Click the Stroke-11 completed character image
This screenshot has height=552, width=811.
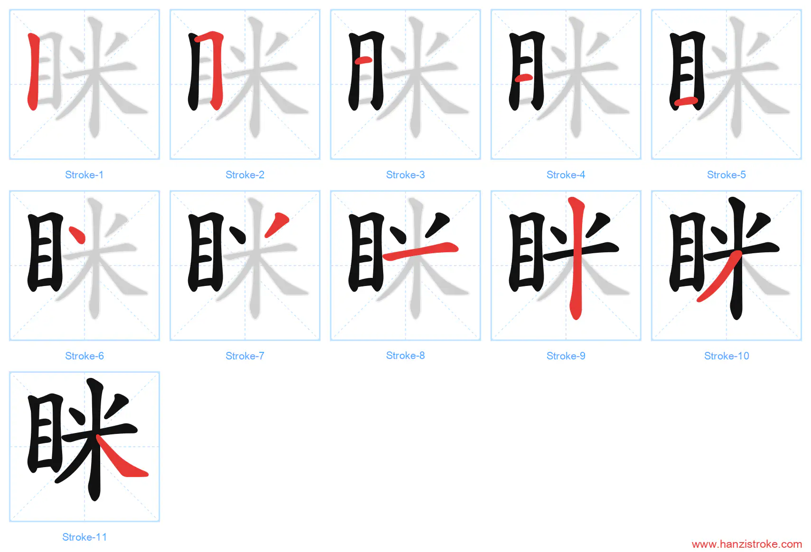pos(85,447)
